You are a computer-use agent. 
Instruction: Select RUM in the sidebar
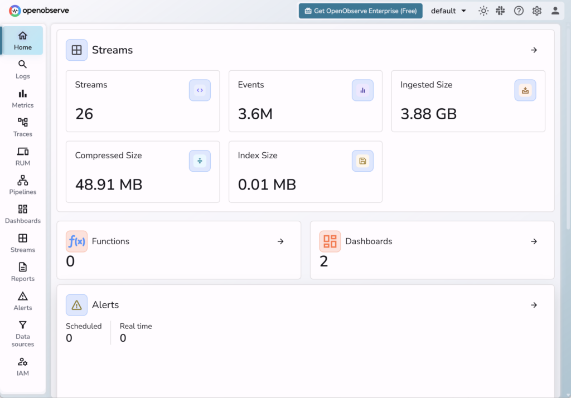23,157
